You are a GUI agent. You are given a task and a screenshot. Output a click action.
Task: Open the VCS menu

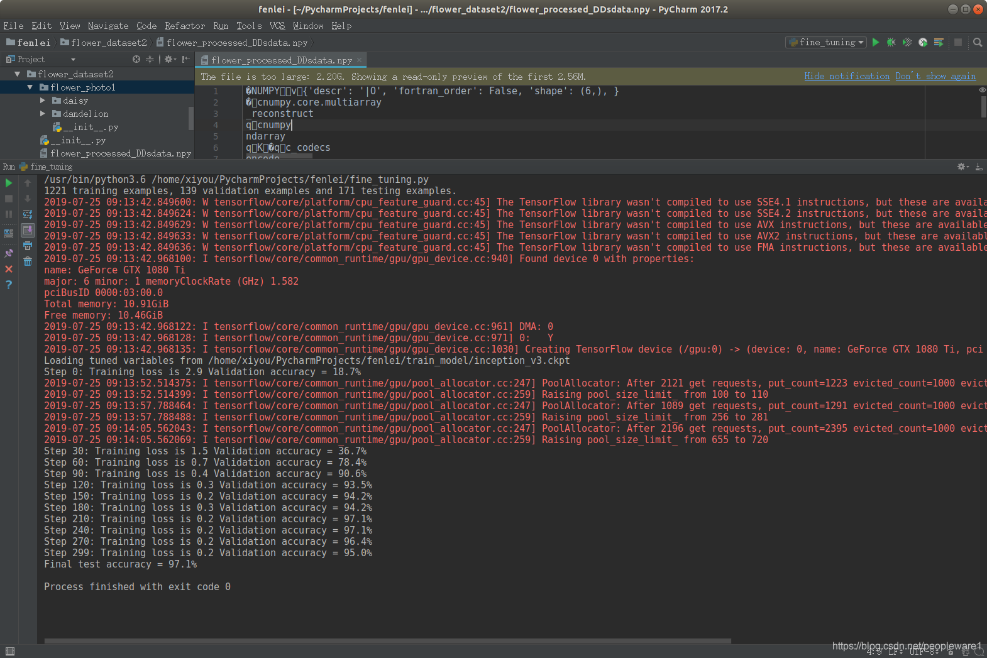[x=277, y=26]
